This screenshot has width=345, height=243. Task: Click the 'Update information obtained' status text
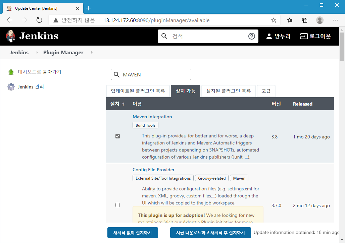pos(296,233)
